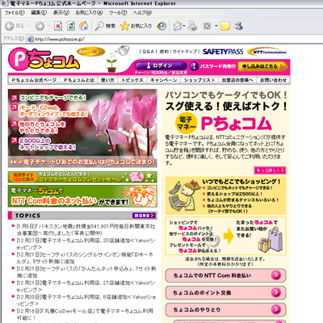Screen dimensions: 323x323
Task: Click the purple ログイン button
Action: pos(161,65)
